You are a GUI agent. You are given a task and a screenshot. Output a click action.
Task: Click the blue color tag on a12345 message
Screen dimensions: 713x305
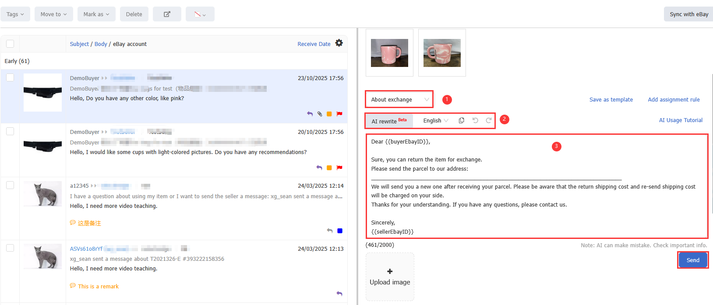pos(340,231)
